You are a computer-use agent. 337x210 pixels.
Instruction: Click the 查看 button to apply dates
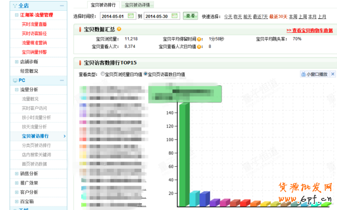(x=191, y=16)
